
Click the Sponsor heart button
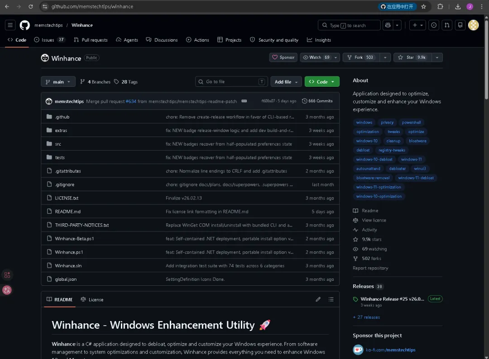[x=283, y=57]
